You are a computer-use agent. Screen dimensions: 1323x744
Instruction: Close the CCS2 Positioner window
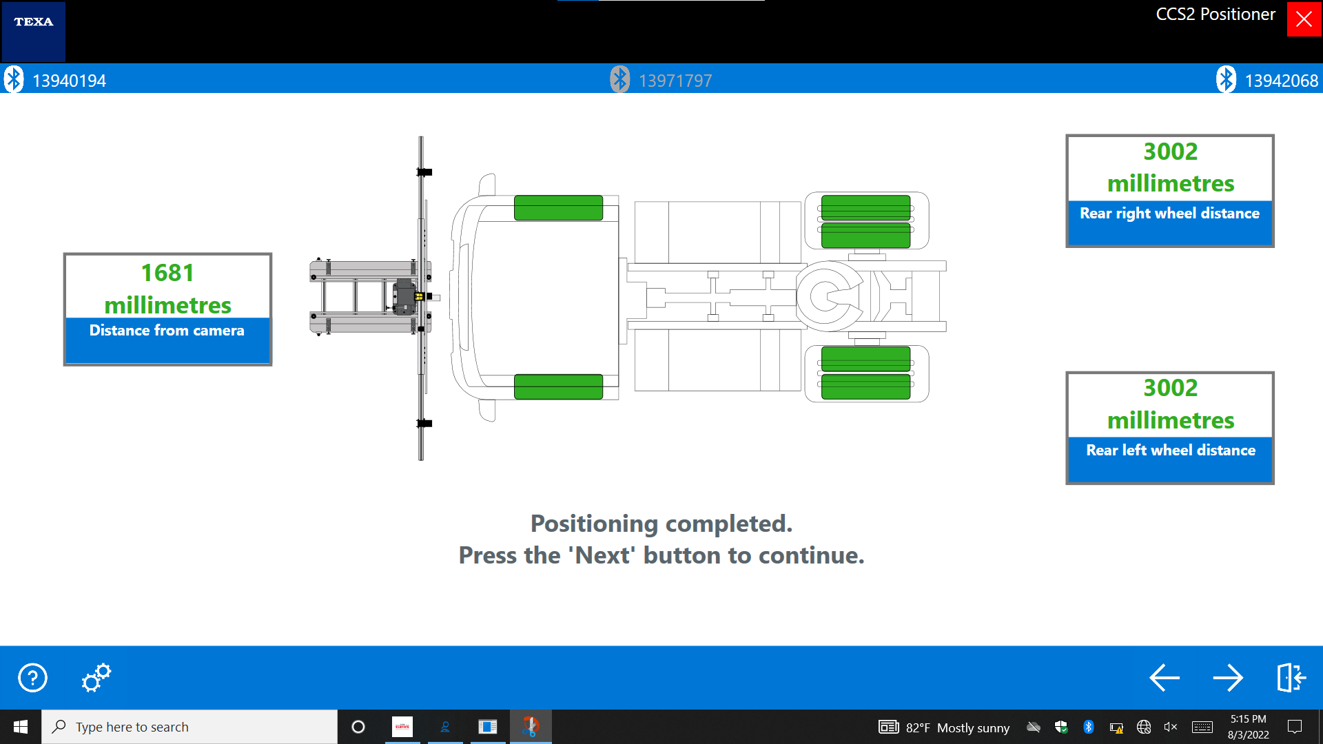1304,19
